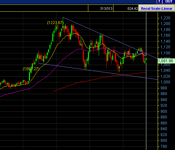Select the 900 price axis label
175x150 pixels.
coord(164,111)
